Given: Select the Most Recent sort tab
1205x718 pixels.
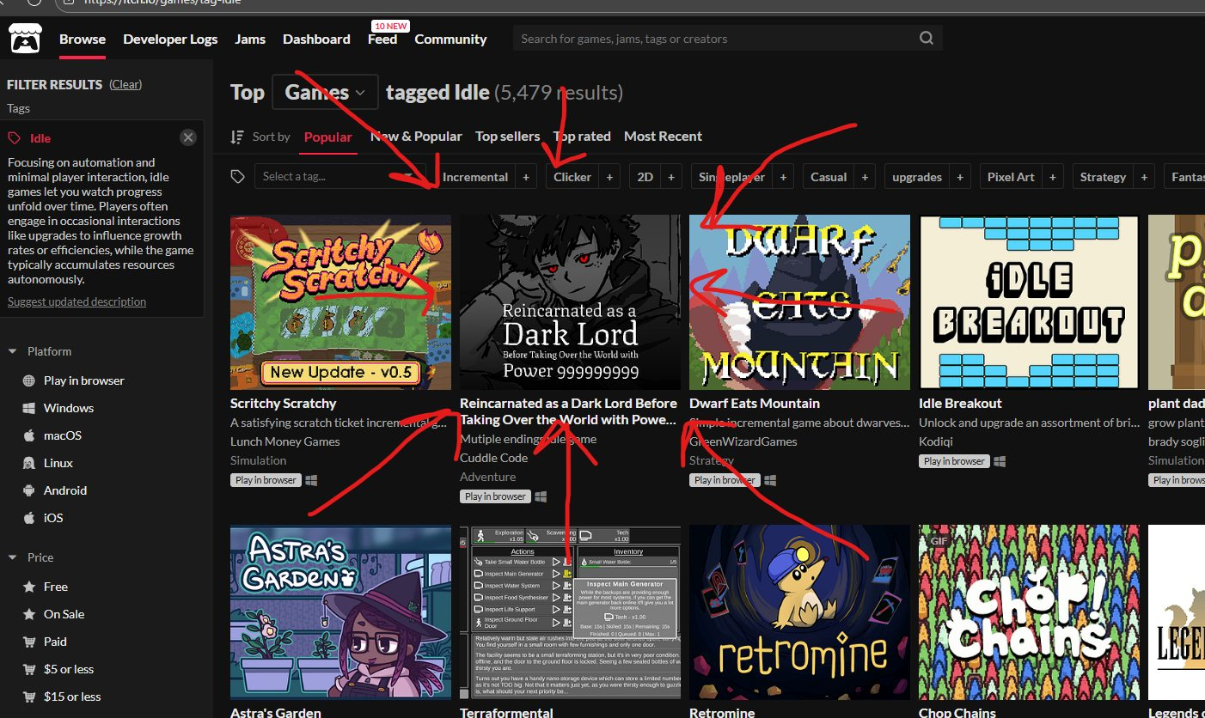Looking at the screenshot, I should tap(663, 137).
